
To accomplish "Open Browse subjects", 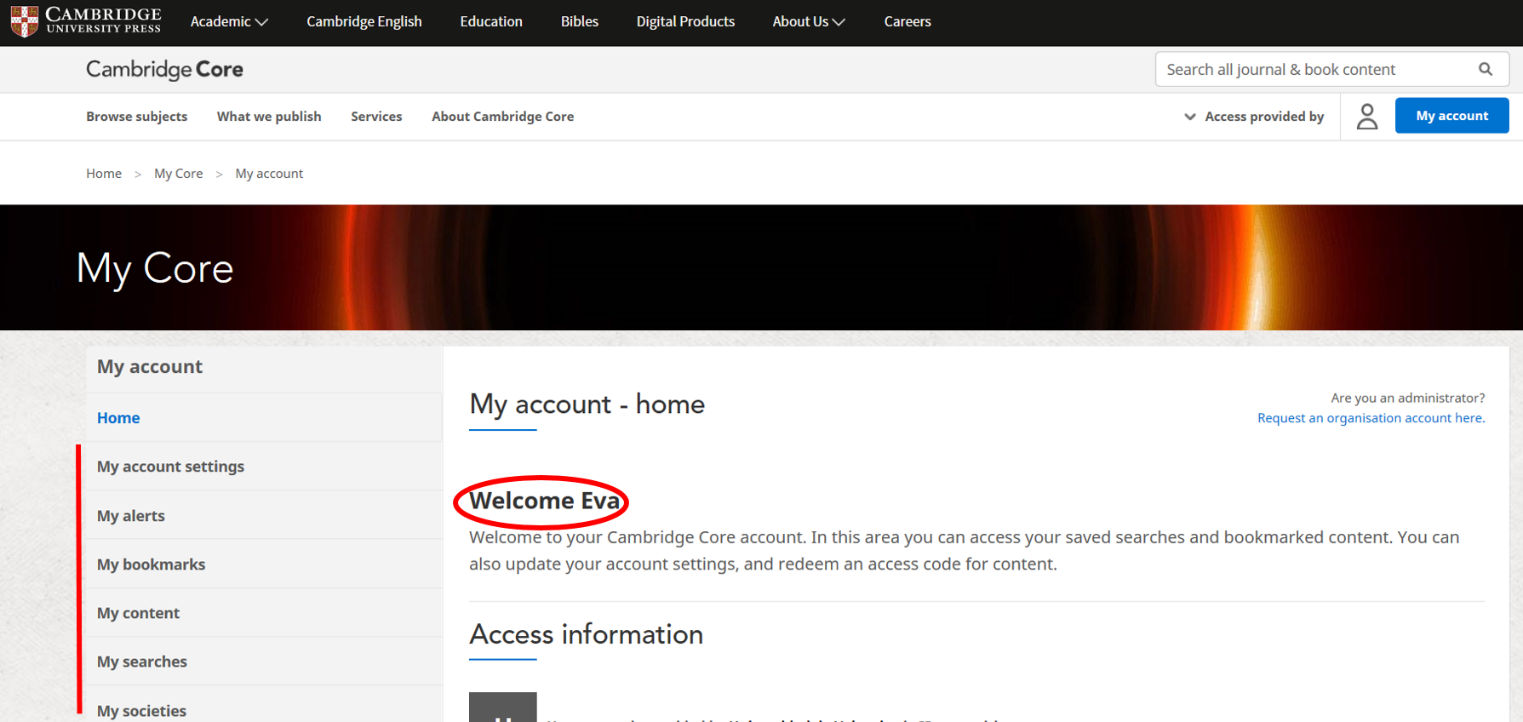I will (x=136, y=117).
